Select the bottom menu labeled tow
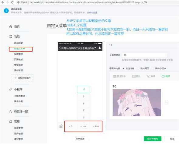The height and width of the screenshot is (144, 179). pyautogui.click(x=84, y=126)
